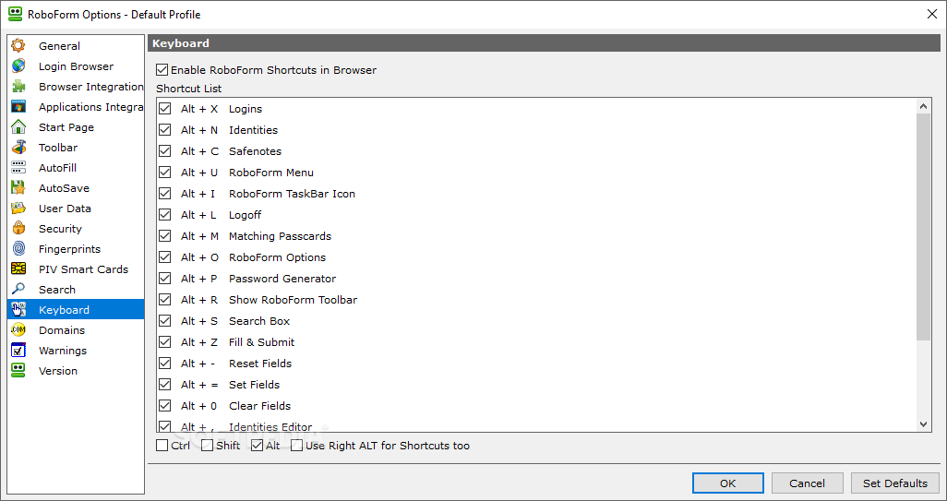This screenshot has width=947, height=501.
Task: Click shortcut list scroll down arrow
Action: click(x=923, y=424)
